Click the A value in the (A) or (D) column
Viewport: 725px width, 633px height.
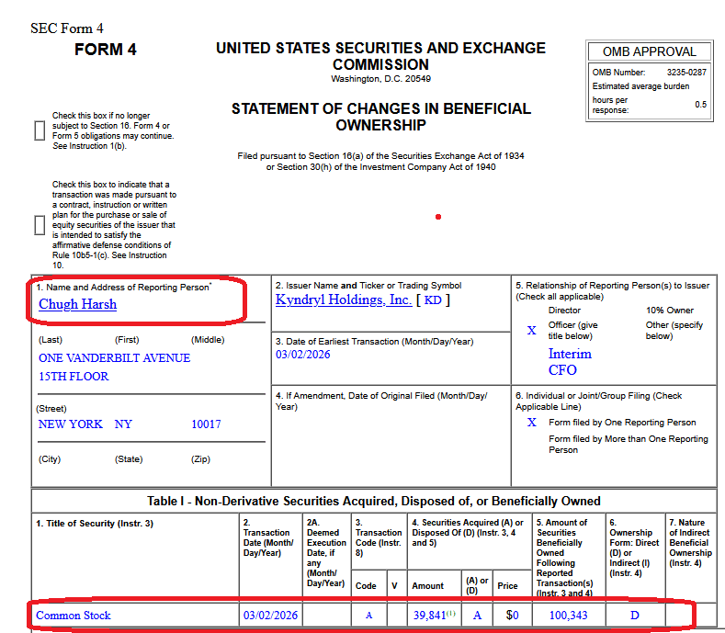click(477, 616)
